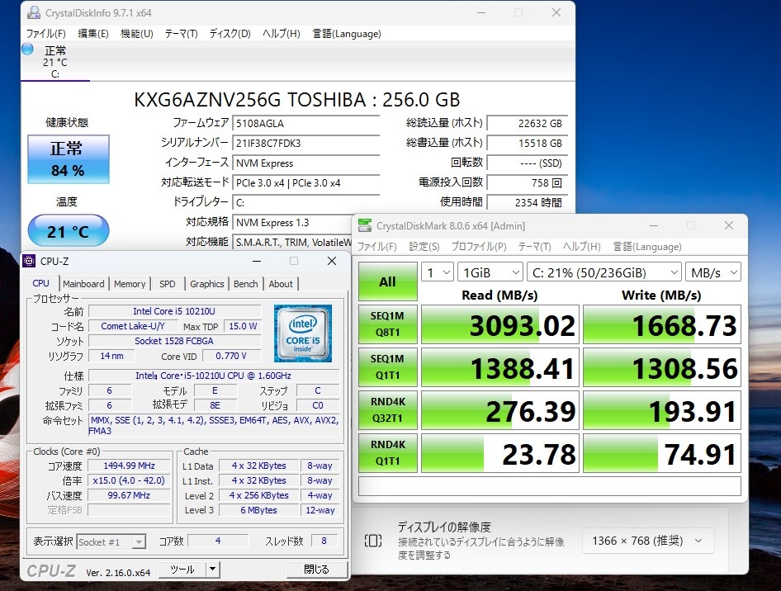
Task: Open ヘルプ(H) menu in CrystalDiskMark
Action: [582, 247]
